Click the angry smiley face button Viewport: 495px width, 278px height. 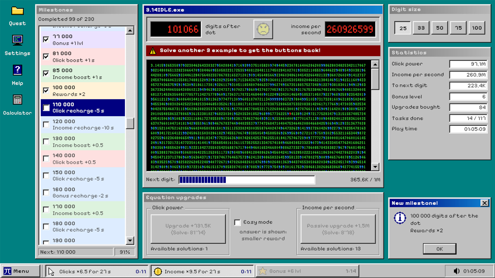(263, 29)
